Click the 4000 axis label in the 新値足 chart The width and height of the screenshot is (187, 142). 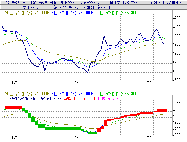177,110
